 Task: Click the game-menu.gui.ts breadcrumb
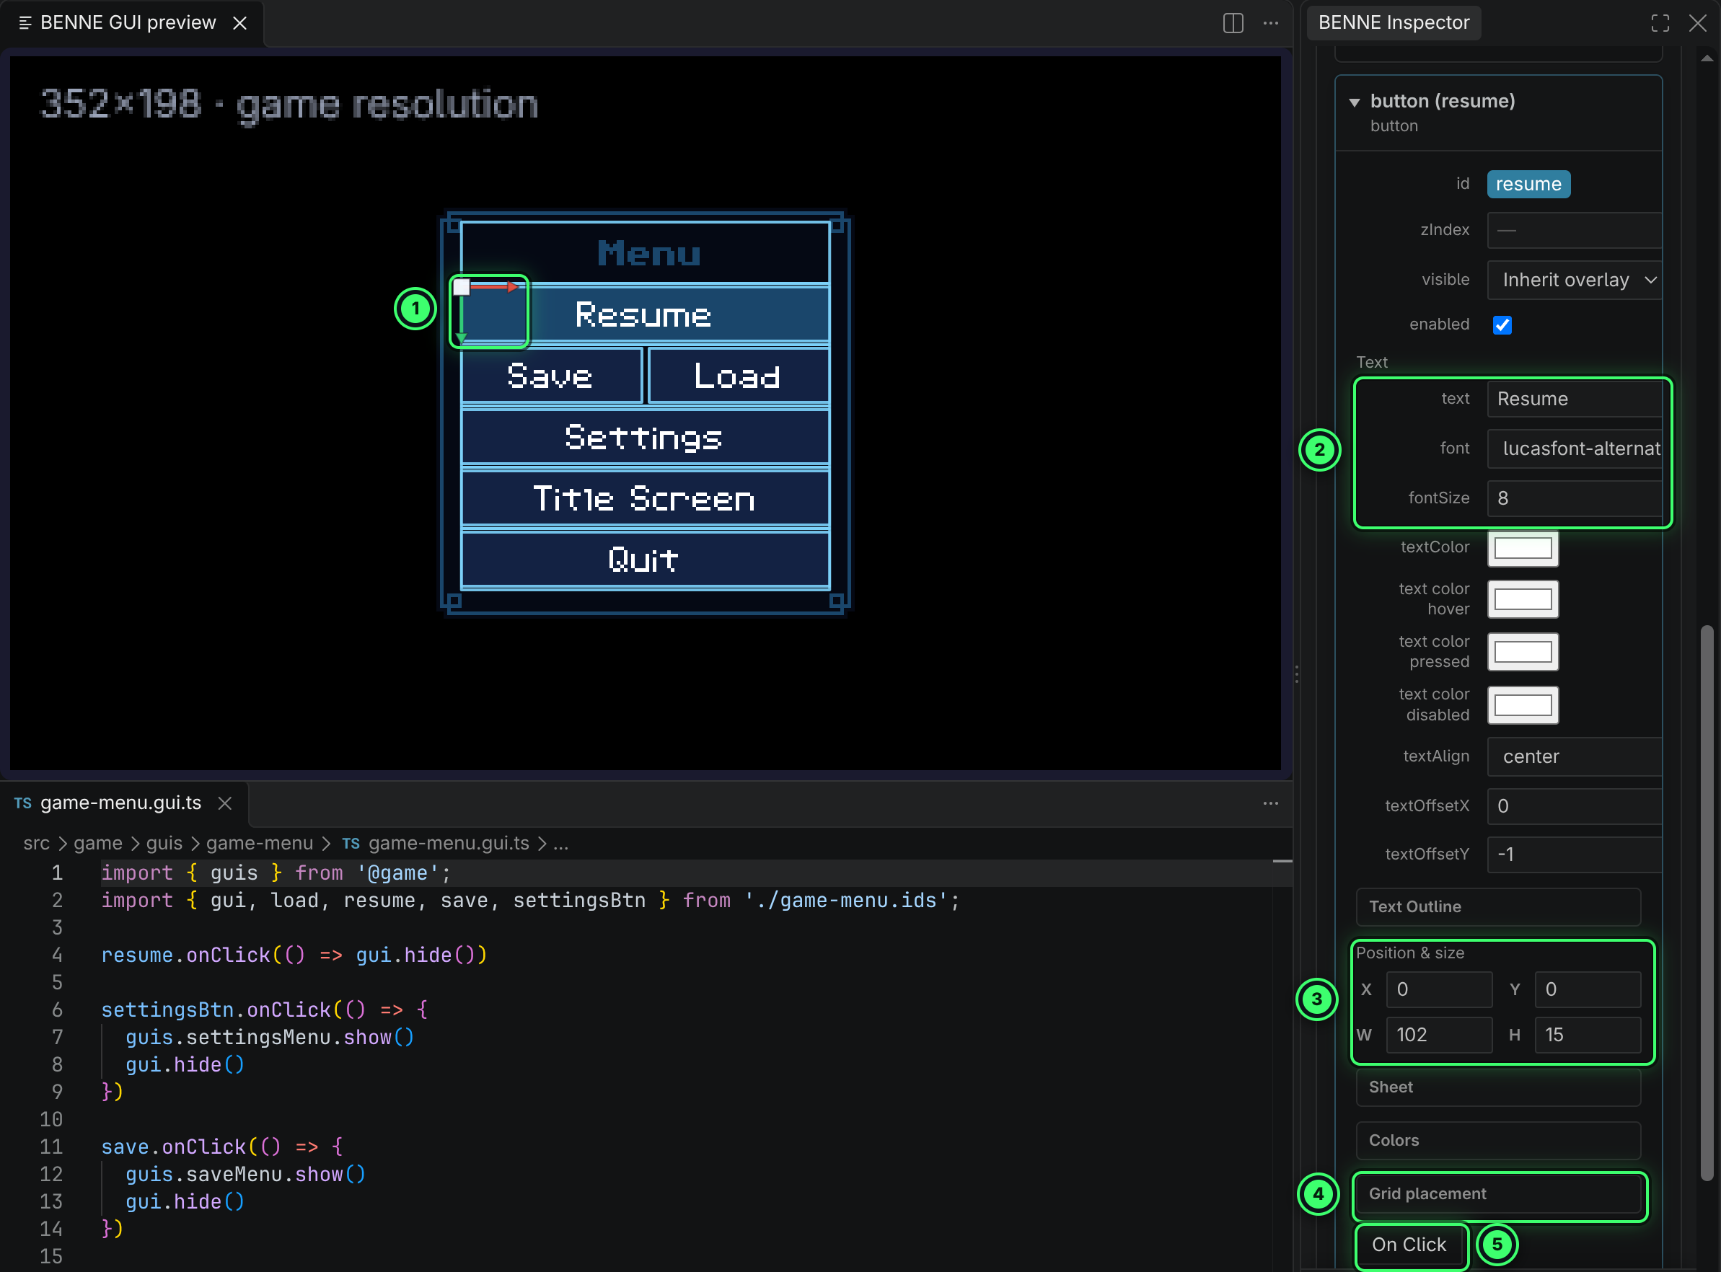448,843
